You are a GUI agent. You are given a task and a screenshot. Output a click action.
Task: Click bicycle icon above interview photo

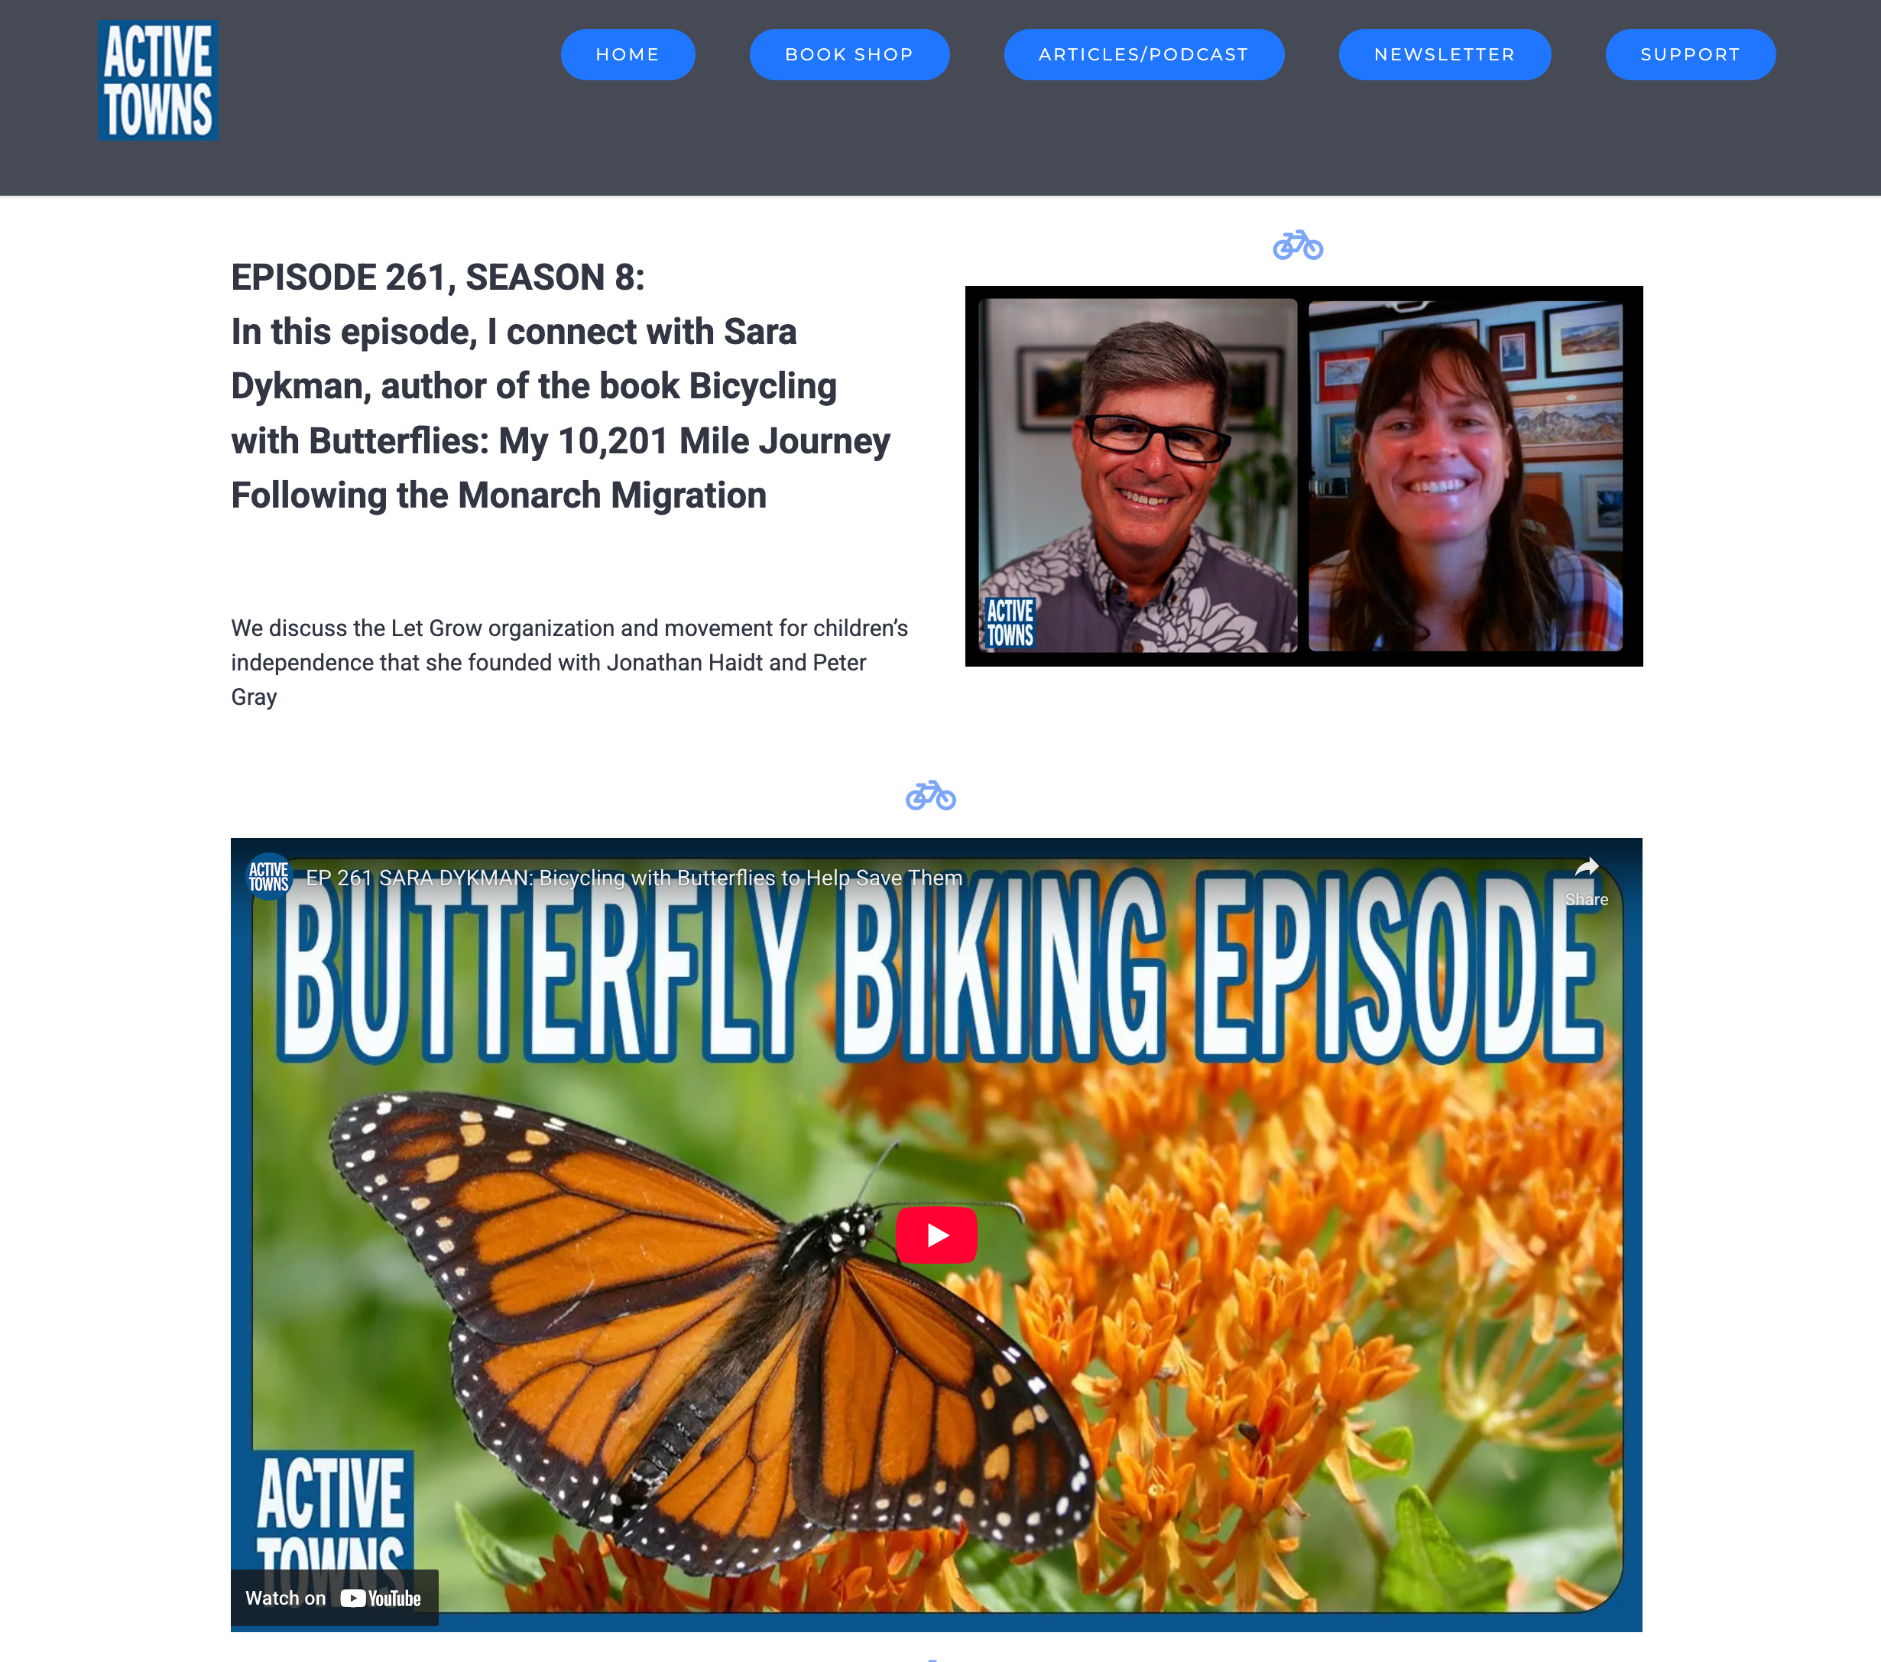click(1298, 245)
